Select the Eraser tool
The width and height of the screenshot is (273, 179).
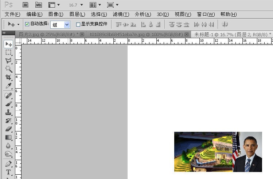click(8, 129)
